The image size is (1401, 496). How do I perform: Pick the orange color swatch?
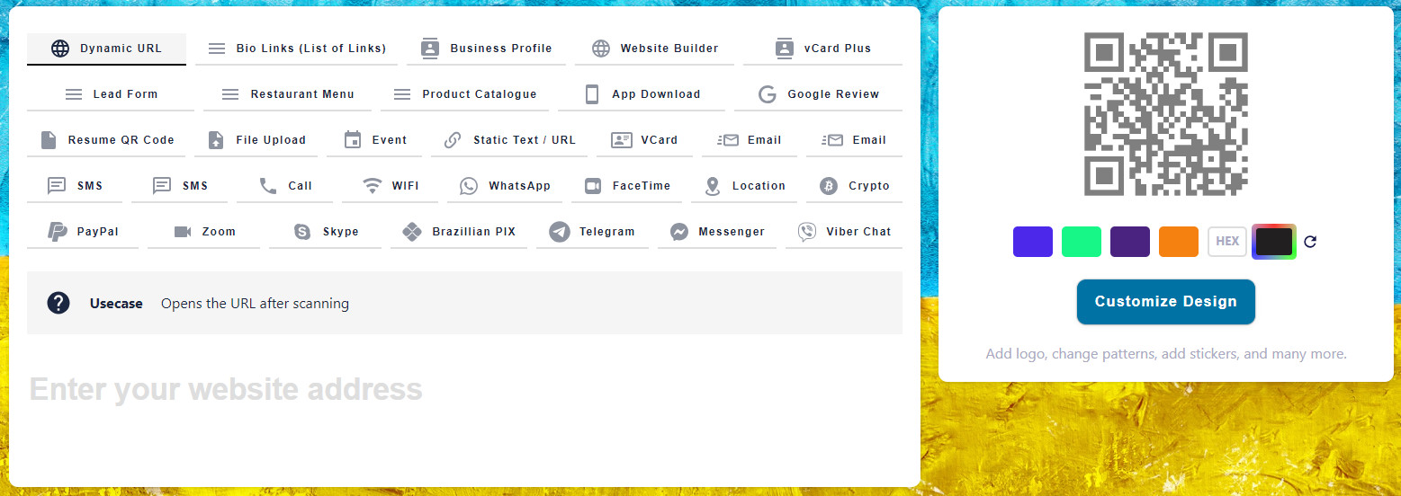point(1179,242)
